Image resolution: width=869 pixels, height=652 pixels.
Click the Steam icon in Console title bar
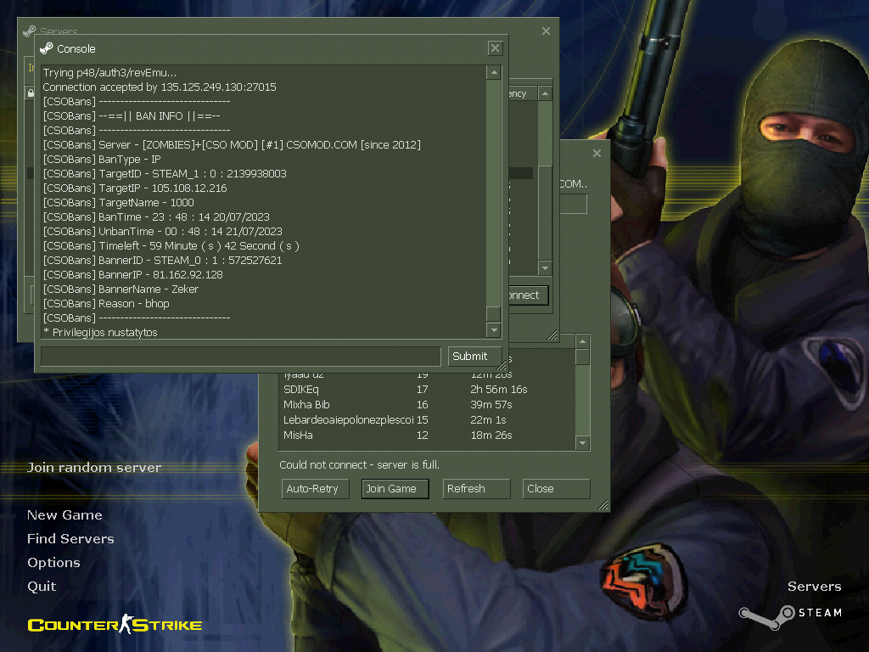point(47,48)
